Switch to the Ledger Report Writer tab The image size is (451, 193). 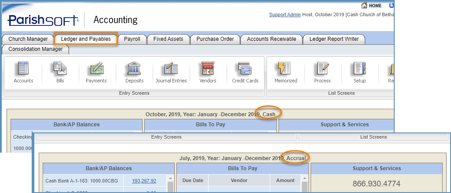(334, 39)
